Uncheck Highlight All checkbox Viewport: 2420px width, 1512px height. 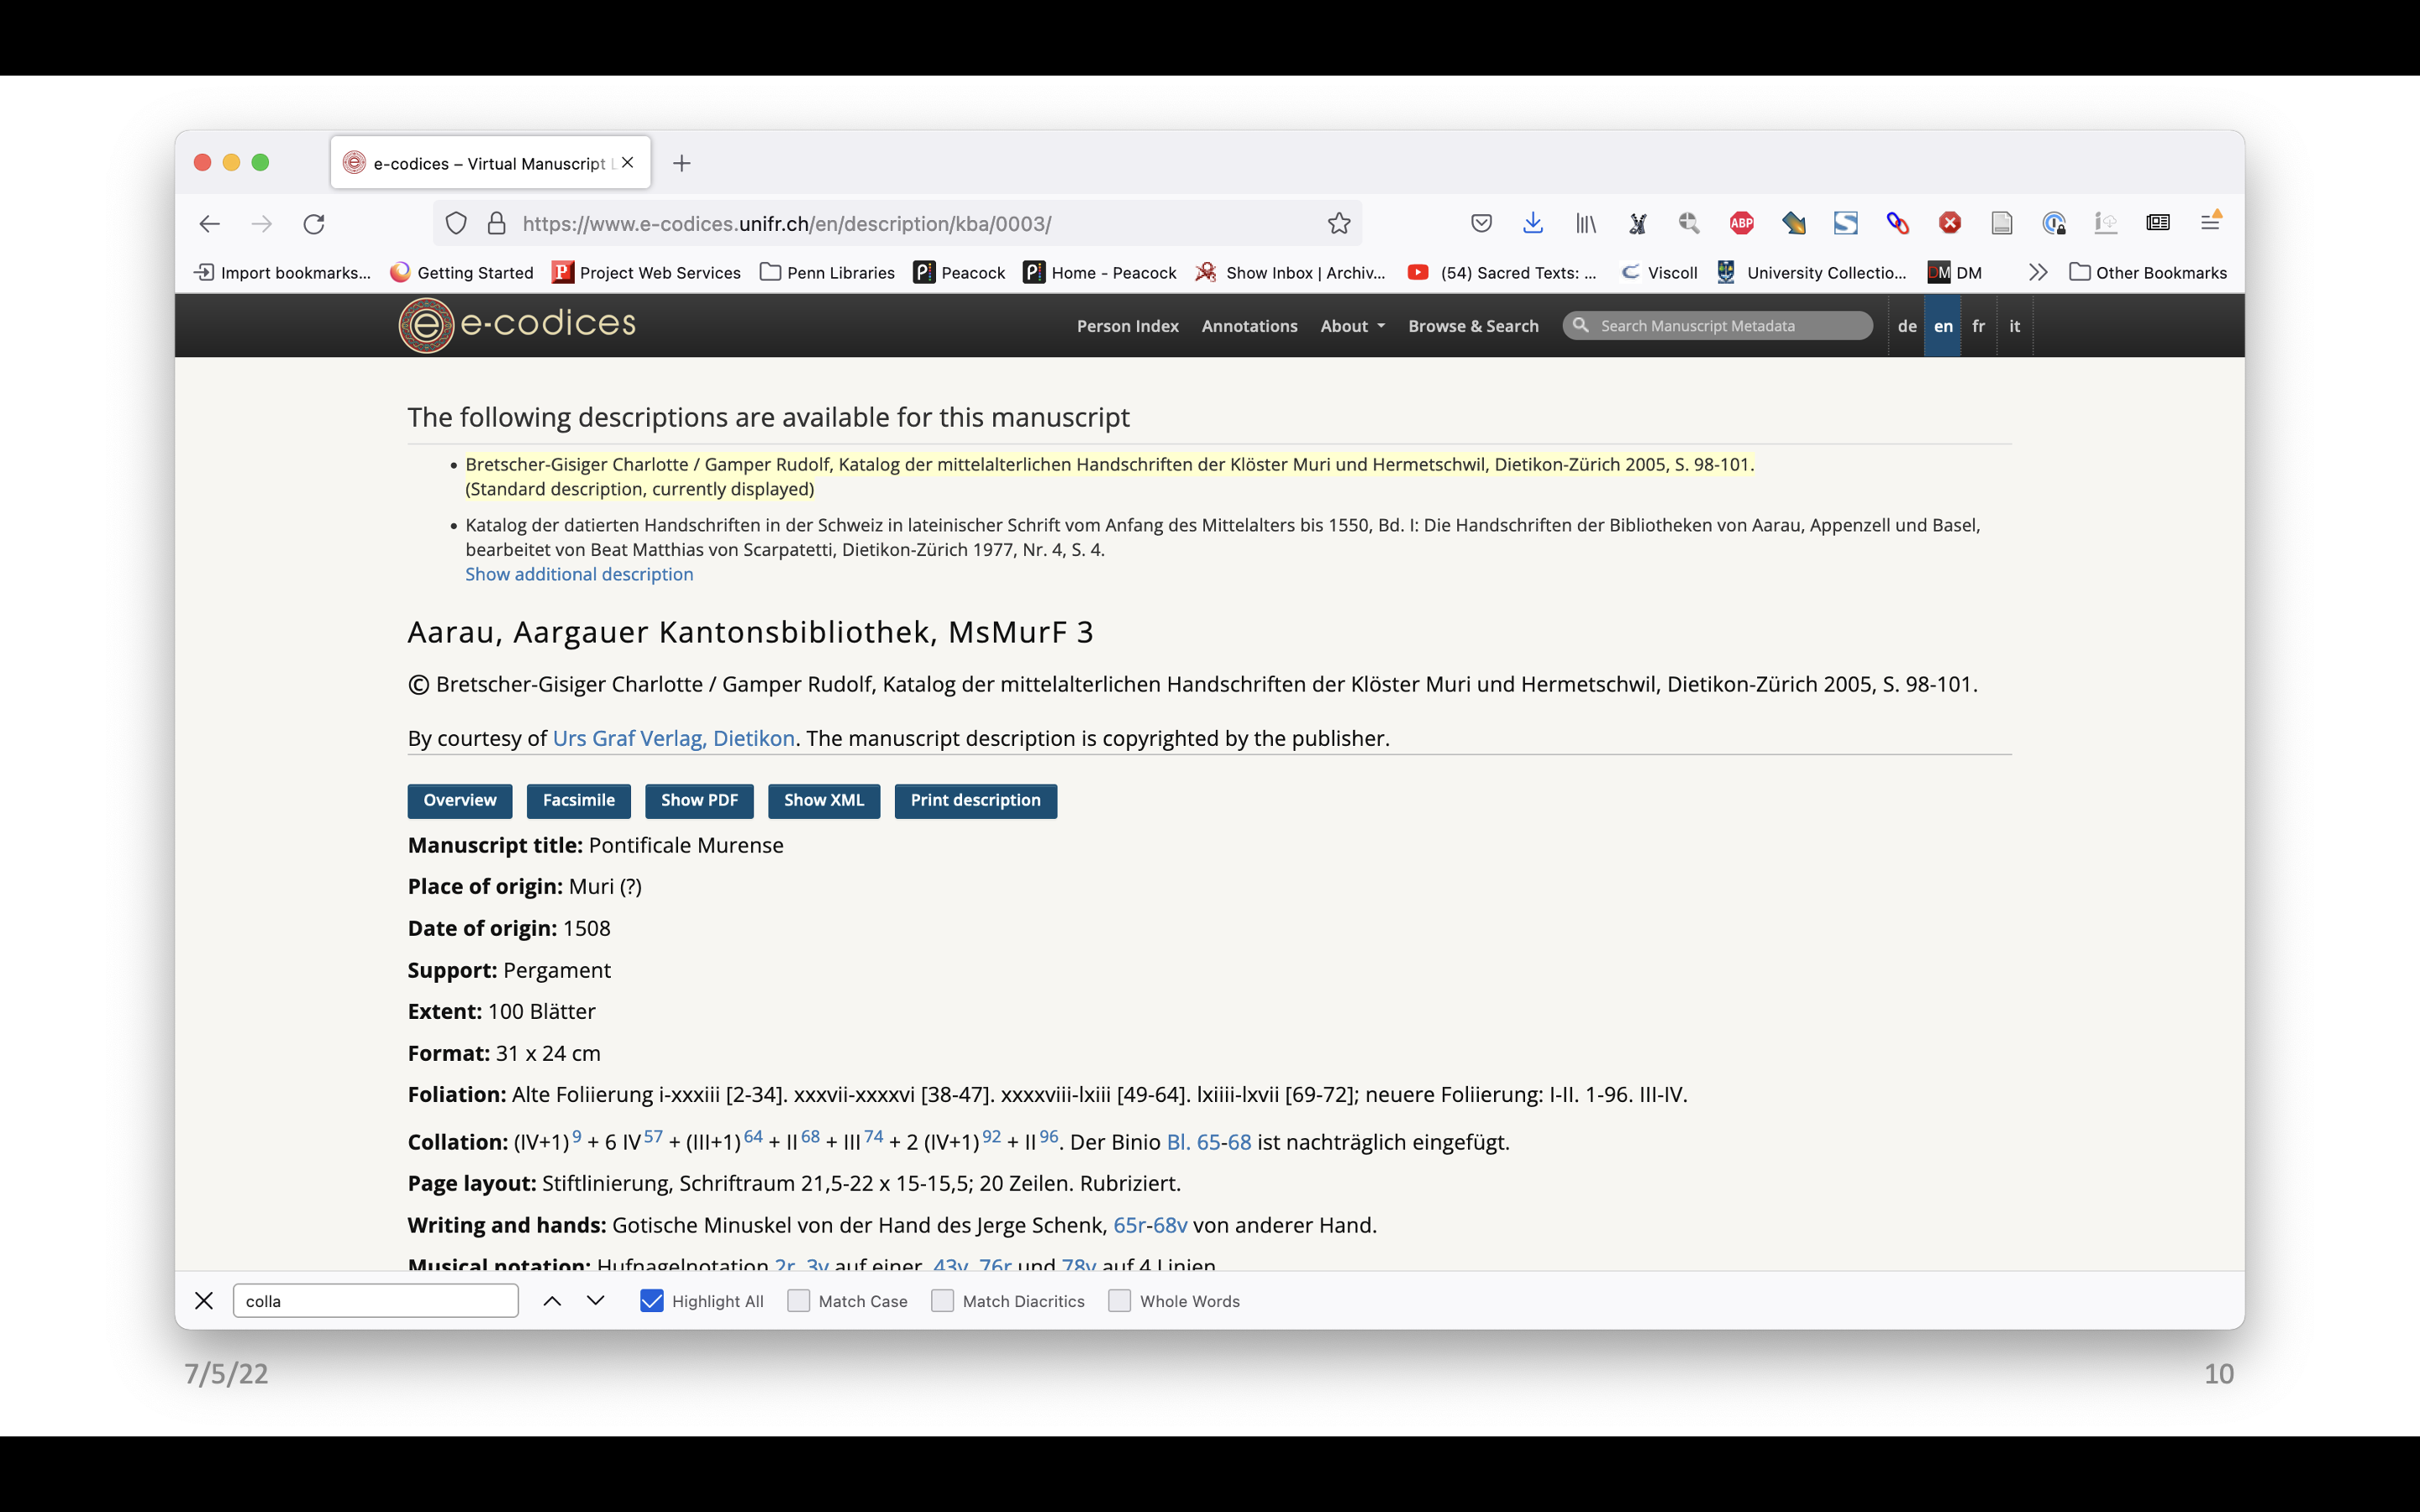pyautogui.click(x=652, y=1301)
